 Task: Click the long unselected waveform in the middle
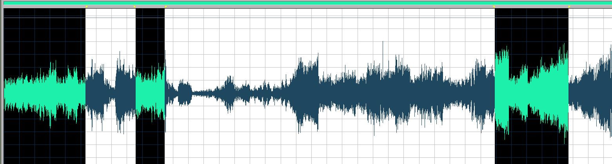[x=330, y=86]
